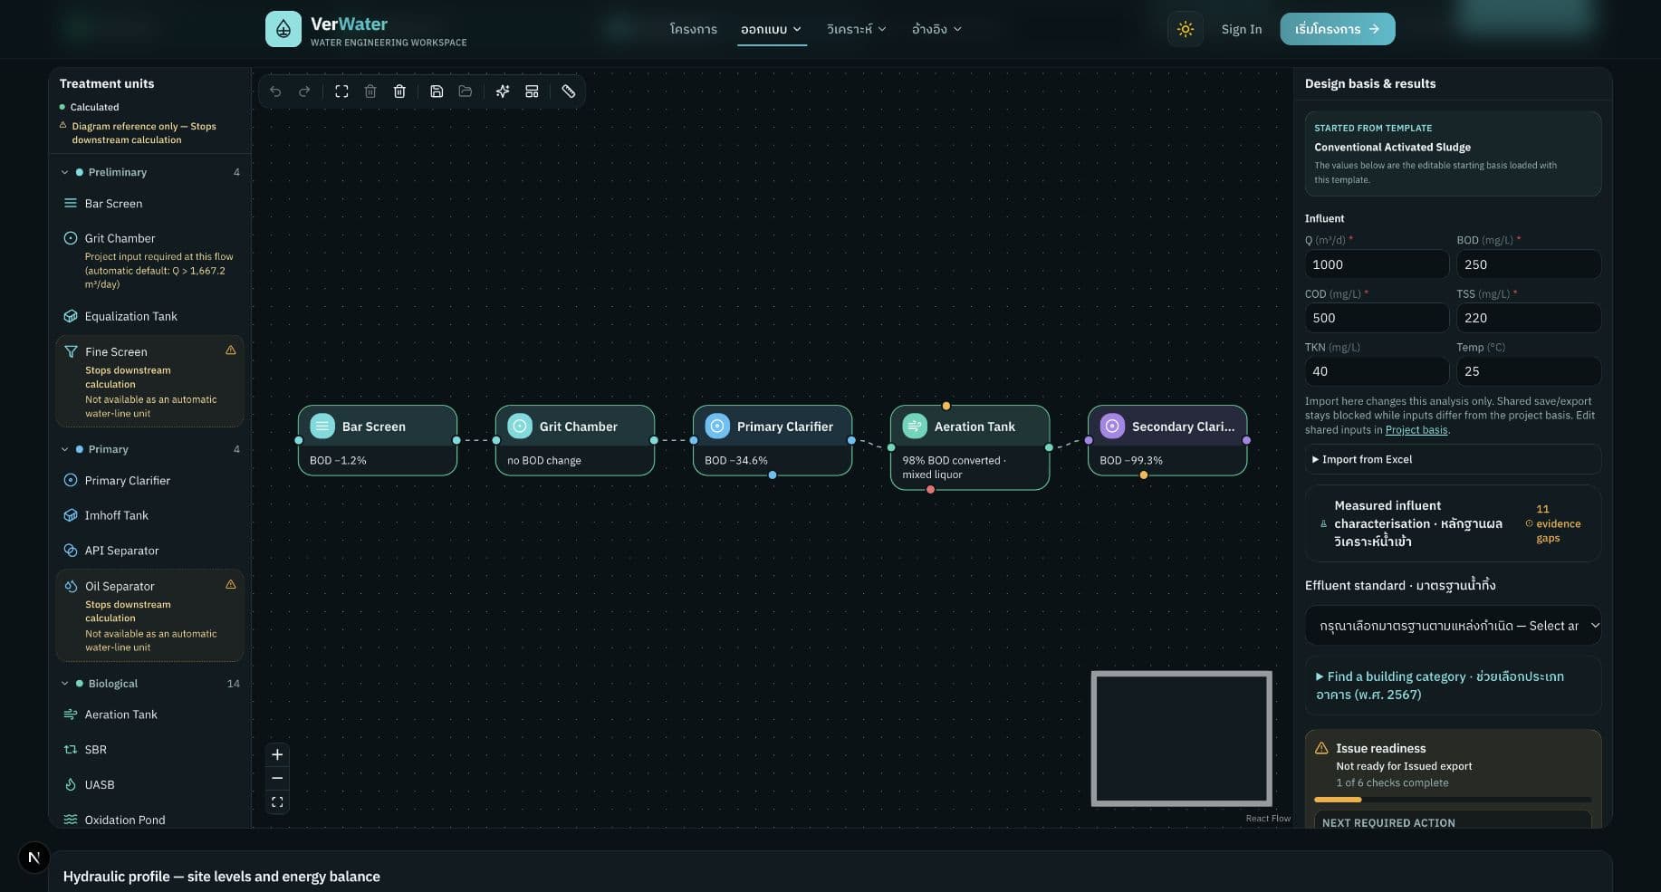1661x892 pixels.
Task: Open Measured influent characterisation card
Action: point(1453,523)
